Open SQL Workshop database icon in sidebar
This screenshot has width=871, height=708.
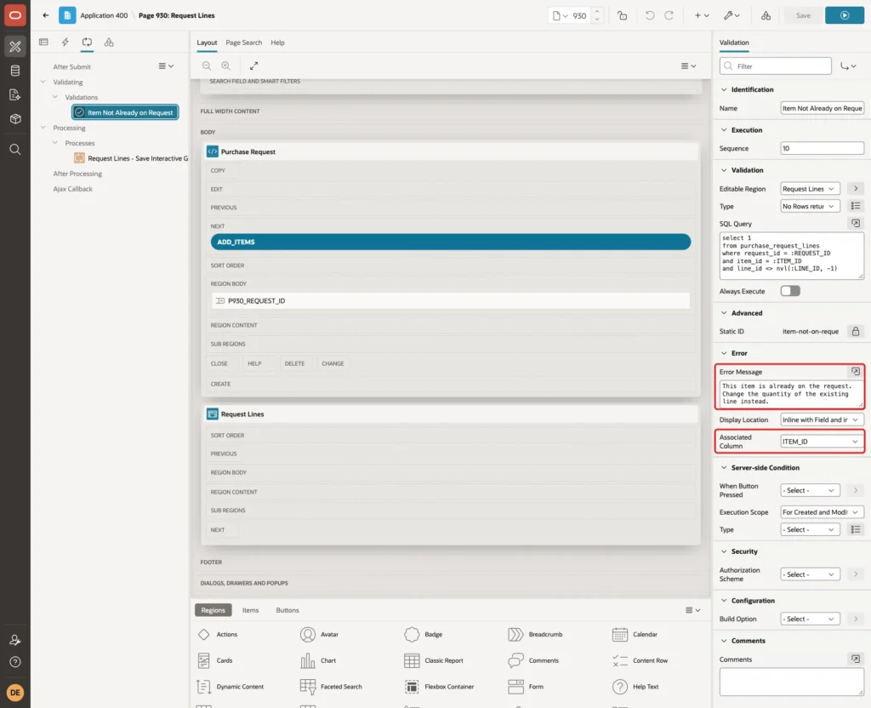[15, 71]
